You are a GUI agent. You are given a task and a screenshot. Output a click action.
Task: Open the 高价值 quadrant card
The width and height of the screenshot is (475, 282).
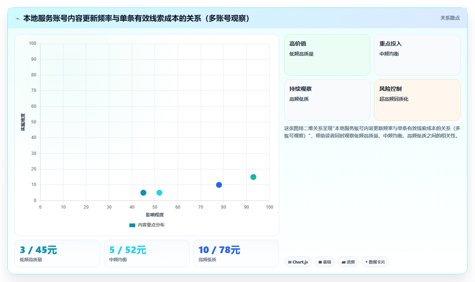coord(327,55)
